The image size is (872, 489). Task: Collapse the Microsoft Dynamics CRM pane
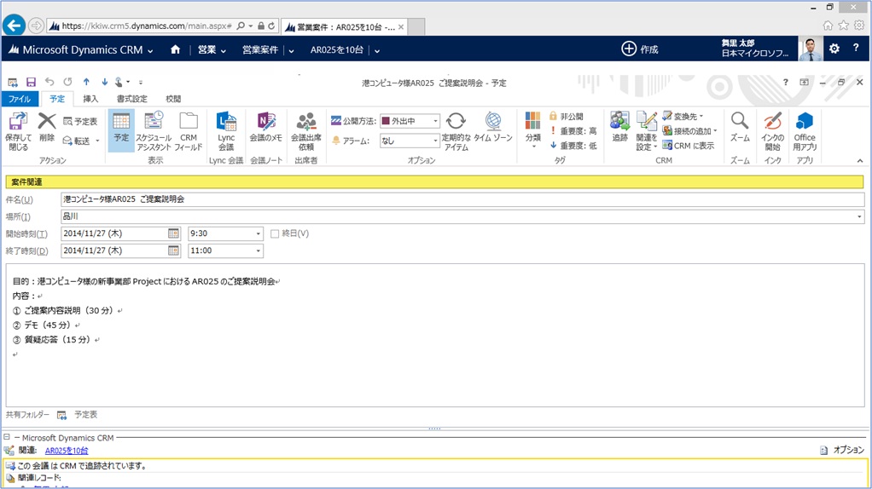coord(7,437)
